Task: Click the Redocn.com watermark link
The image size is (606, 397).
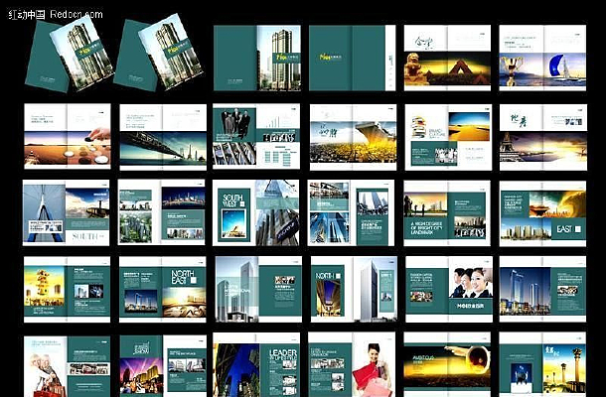Action: point(53,14)
